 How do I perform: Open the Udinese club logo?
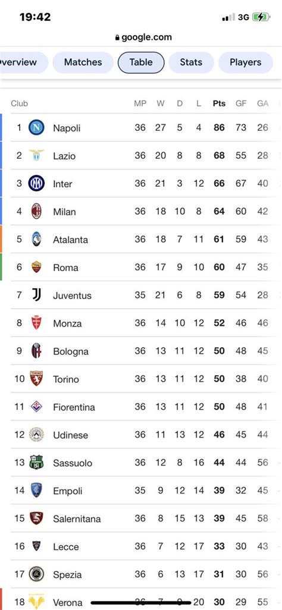click(36, 435)
